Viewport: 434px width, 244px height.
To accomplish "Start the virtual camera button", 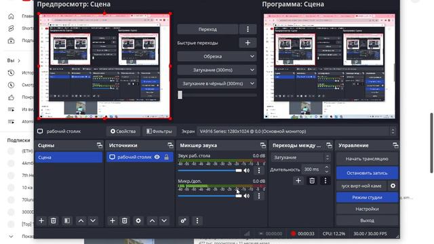I will pos(361,186).
